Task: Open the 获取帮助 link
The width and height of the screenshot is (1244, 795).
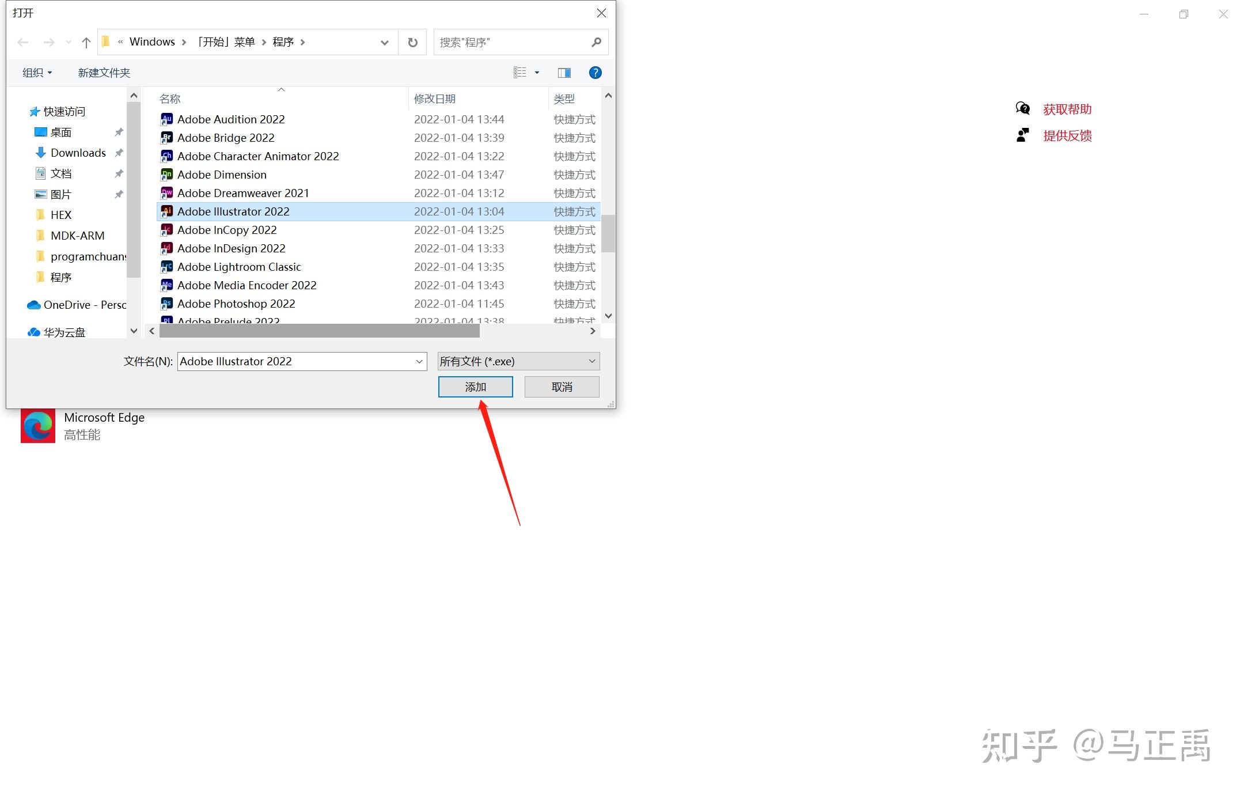Action: click(x=1067, y=109)
